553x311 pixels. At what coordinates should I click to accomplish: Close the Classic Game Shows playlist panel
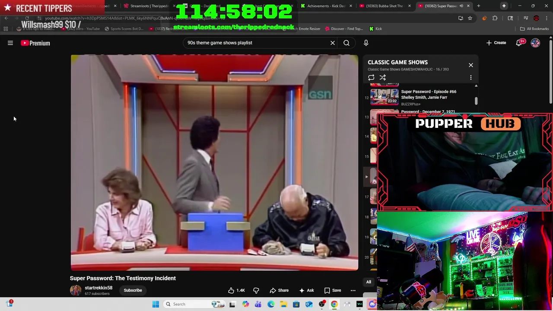[471, 65]
